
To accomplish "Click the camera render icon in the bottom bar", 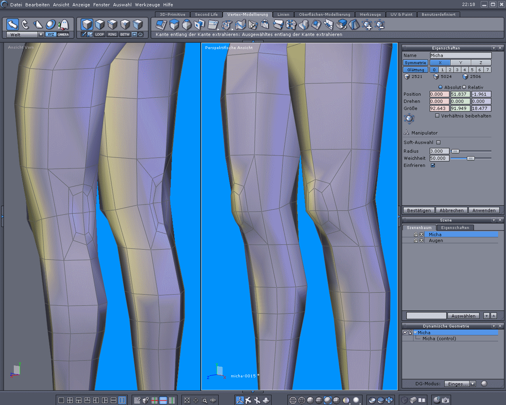I will tap(446, 400).
